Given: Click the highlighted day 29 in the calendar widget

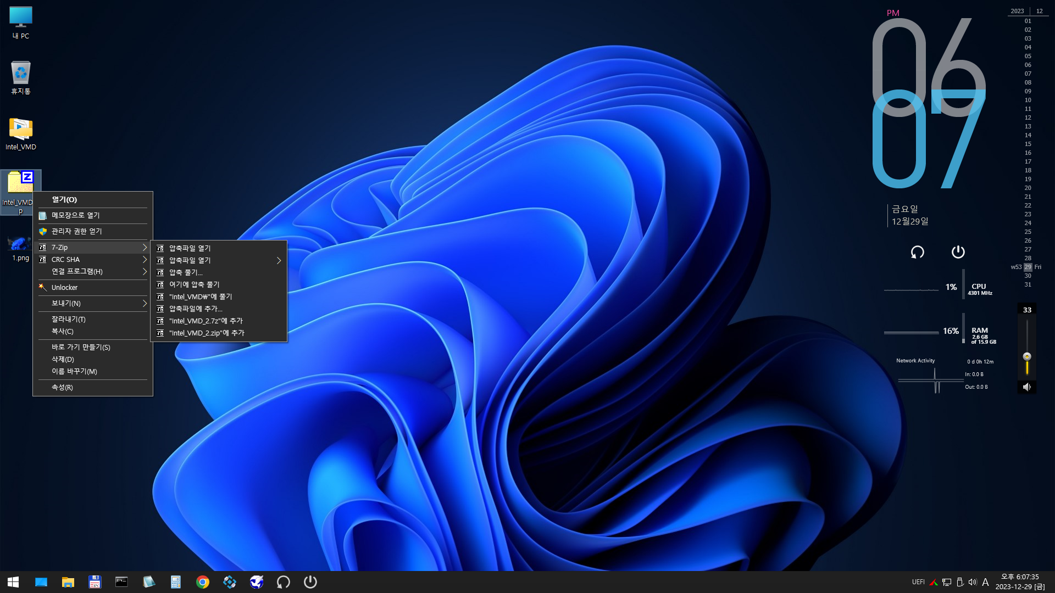Looking at the screenshot, I should click(1028, 267).
